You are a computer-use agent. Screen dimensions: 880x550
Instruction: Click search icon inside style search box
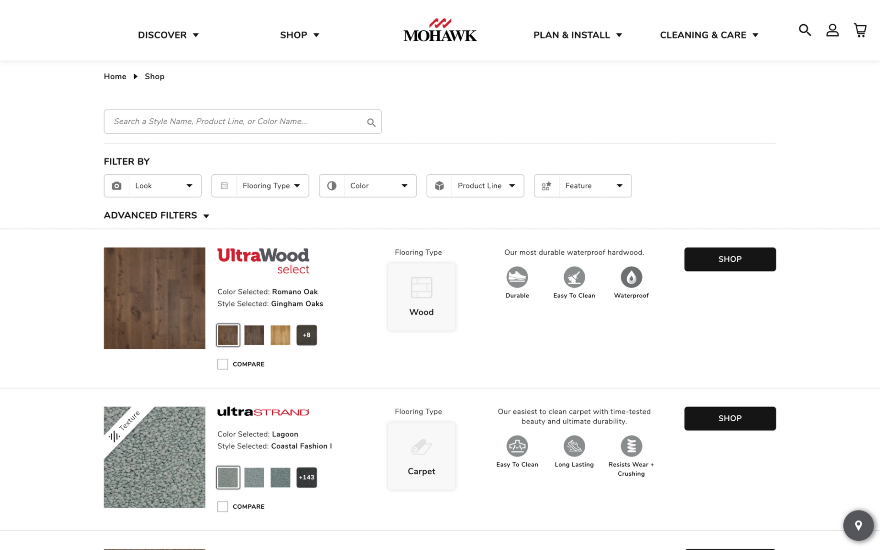[x=371, y=122]
